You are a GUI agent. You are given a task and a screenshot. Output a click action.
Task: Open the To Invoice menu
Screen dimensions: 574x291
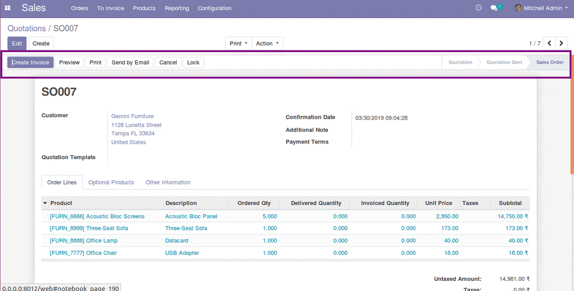110,8
